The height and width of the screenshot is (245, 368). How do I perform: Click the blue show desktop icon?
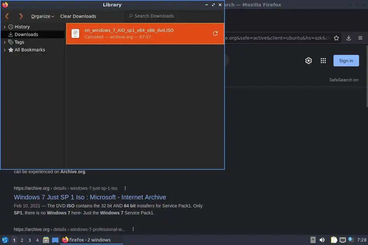click(55, 240)
